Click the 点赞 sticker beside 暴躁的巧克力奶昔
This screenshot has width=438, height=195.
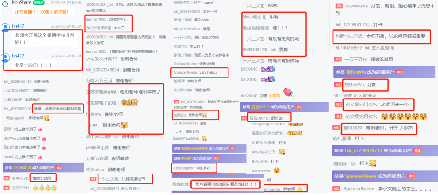pos(294,133)
